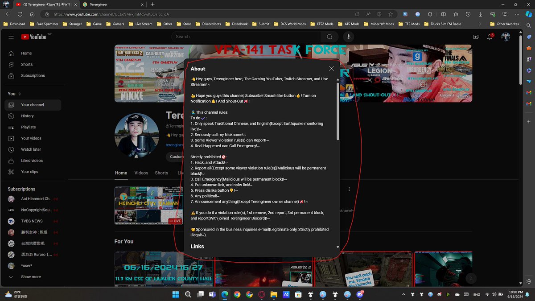Open the Windows Start menu
Viewport: 535px width, 301px height.
(x=175, y=294)
